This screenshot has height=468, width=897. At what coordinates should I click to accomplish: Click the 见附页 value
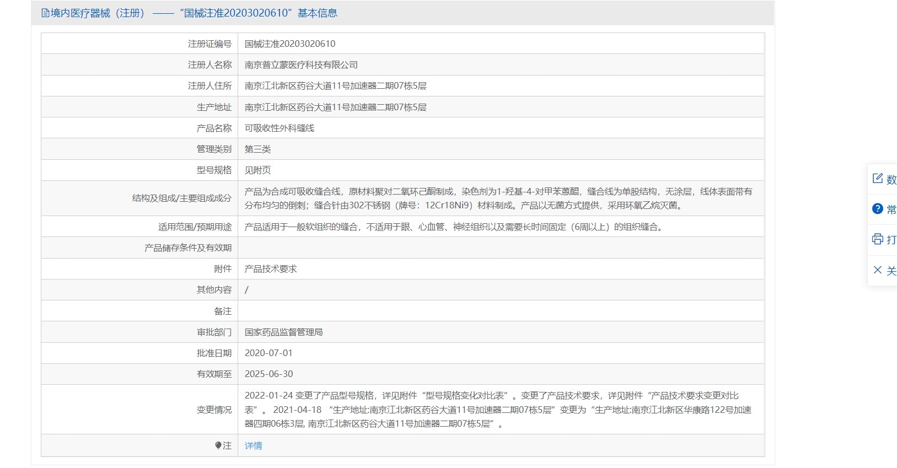pos(257,170)
